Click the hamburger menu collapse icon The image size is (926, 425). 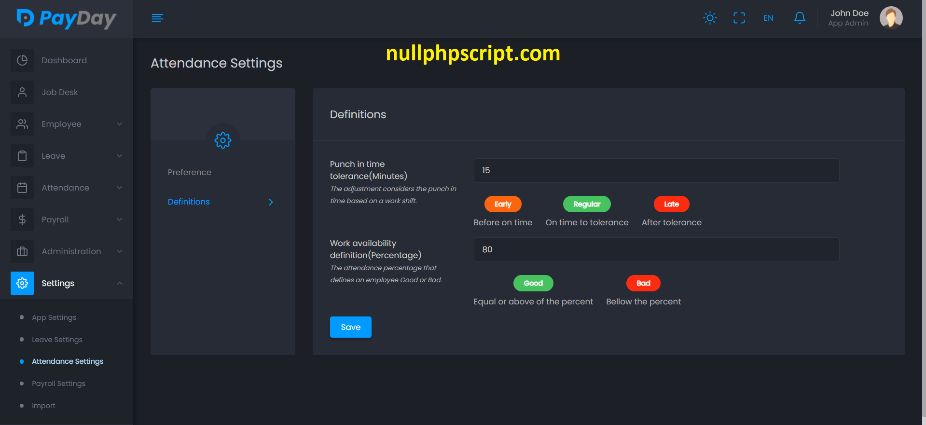[157, 18]
